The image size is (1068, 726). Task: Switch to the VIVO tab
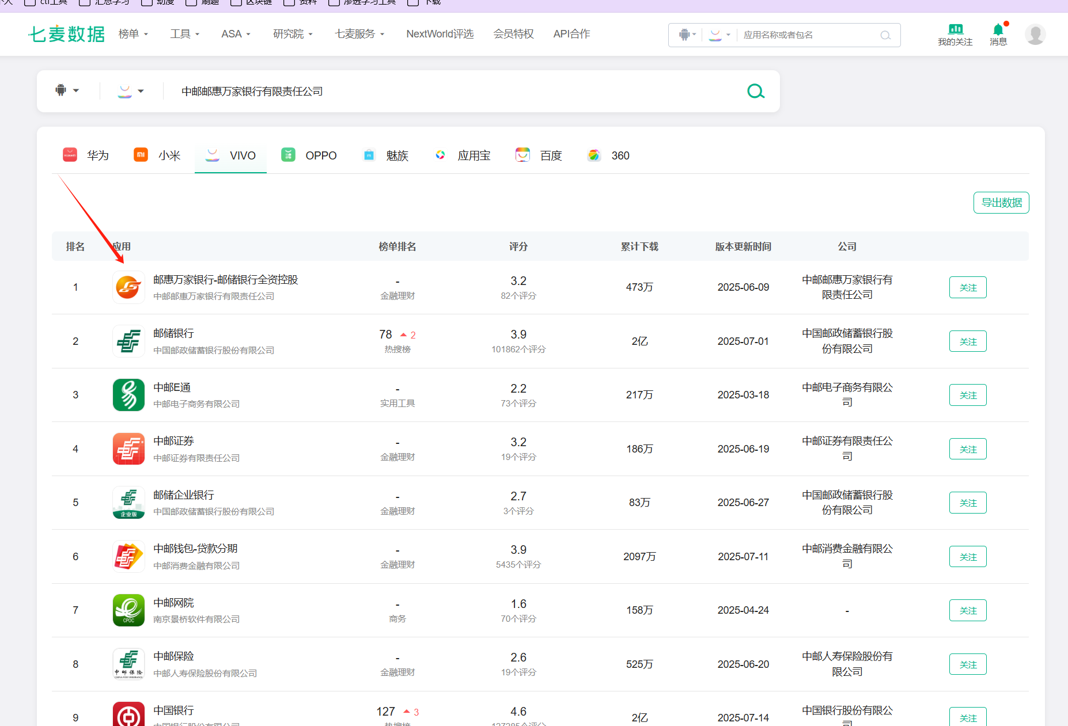tap(230, 155)
